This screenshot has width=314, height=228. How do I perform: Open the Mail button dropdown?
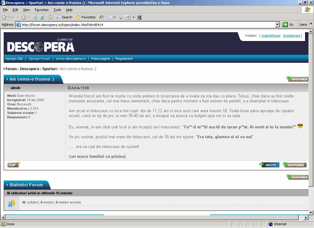(x=115, y=17)
